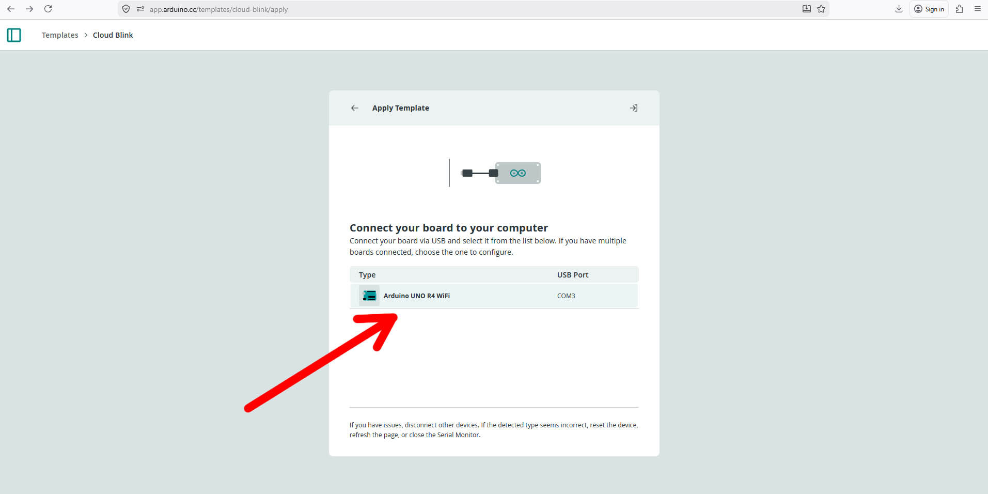
Task: Click the install-app icon in address bar
Action: click(806, 9)
